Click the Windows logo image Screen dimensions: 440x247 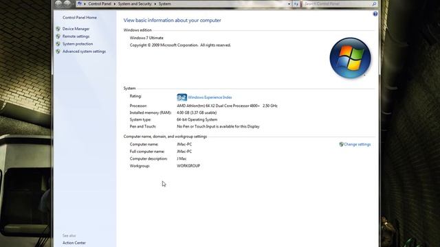[350, 58]
